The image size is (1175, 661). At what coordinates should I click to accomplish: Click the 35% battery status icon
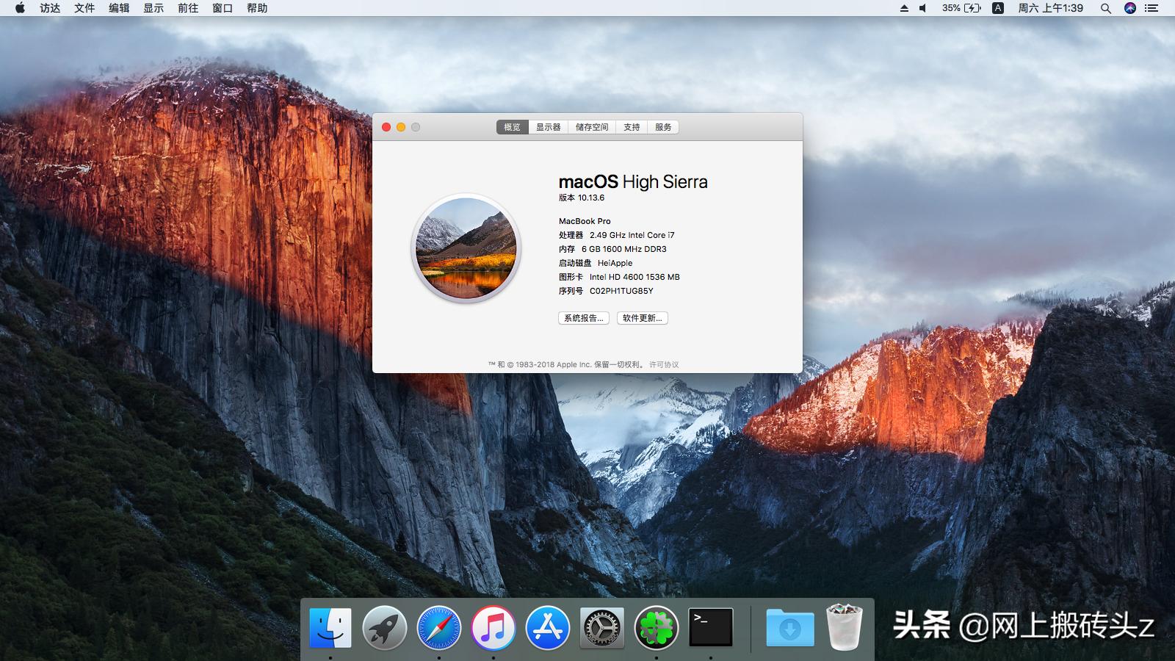pos(962,8)
